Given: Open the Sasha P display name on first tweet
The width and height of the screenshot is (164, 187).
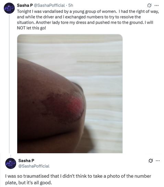Looking at the screenshot, I should pos(25,6).
